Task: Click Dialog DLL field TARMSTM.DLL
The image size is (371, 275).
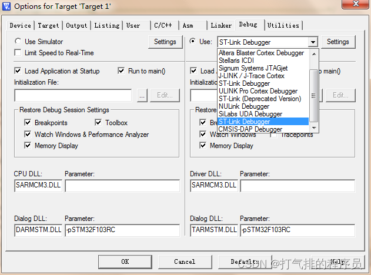Action: 214,230
